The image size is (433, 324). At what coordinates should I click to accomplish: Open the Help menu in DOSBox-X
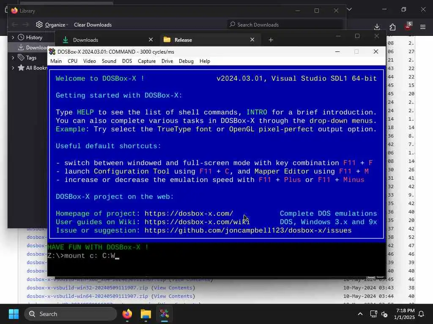tap(205, 61)
